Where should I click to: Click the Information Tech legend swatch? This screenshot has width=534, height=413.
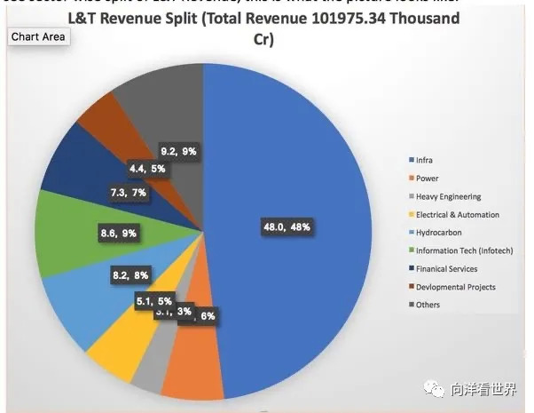pos(411,250)
